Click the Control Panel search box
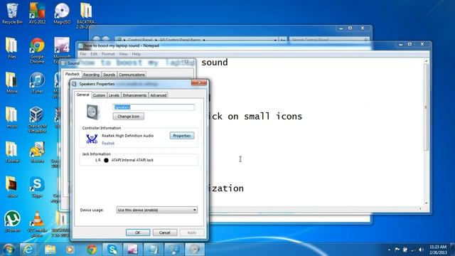Screen dimensions: 455x256 (329, 40)
